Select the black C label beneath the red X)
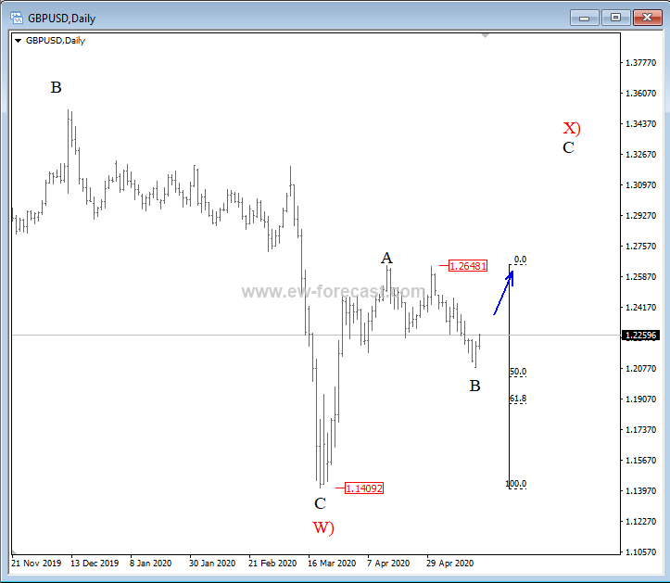 pyautogui.click(x=568, y=147)
